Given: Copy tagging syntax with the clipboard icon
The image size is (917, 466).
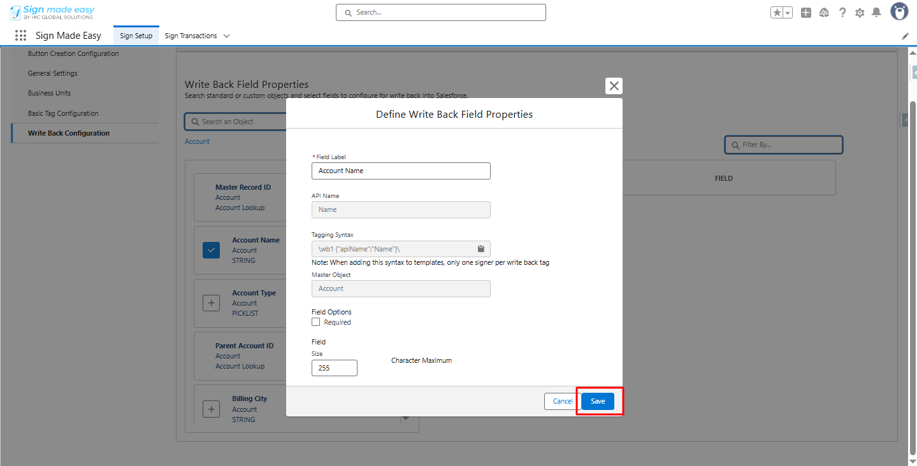Looking at the screenshot, I should [x=481, y=248].
